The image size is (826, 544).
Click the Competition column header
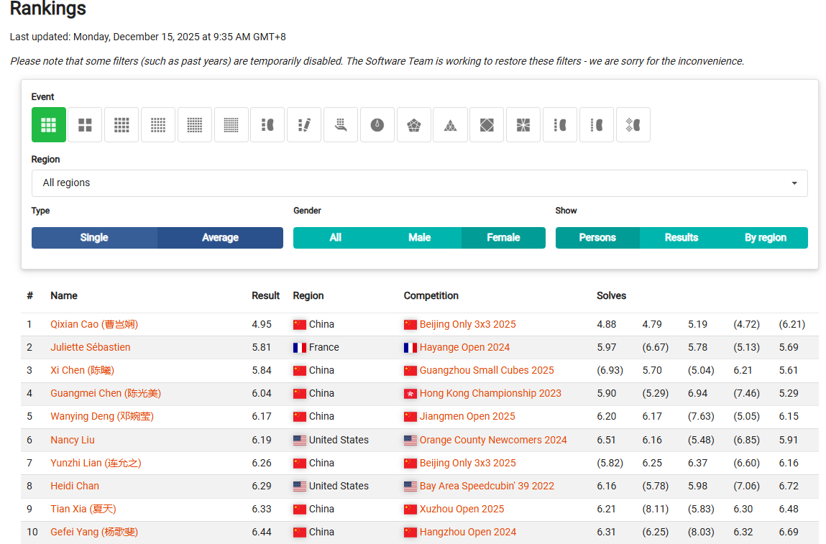pos(431,296)
